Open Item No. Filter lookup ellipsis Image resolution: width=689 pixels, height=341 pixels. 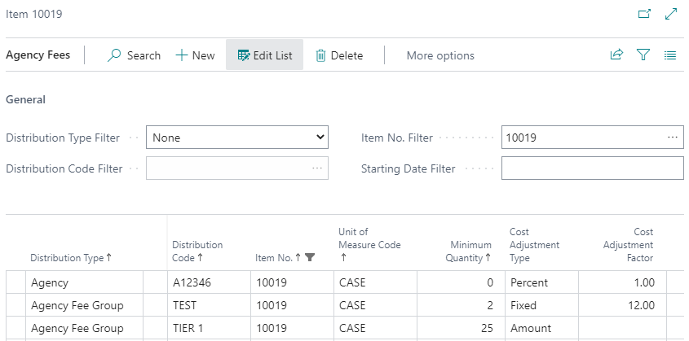coord(672,138)
